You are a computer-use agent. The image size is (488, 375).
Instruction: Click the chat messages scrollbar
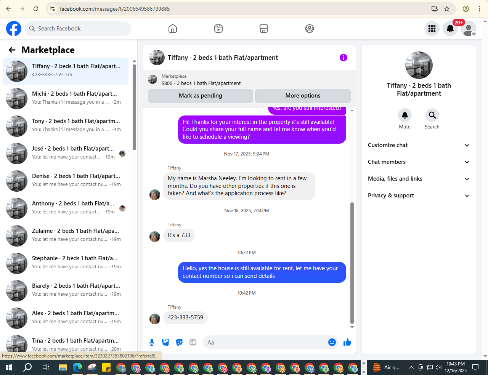tap(352, 263)
